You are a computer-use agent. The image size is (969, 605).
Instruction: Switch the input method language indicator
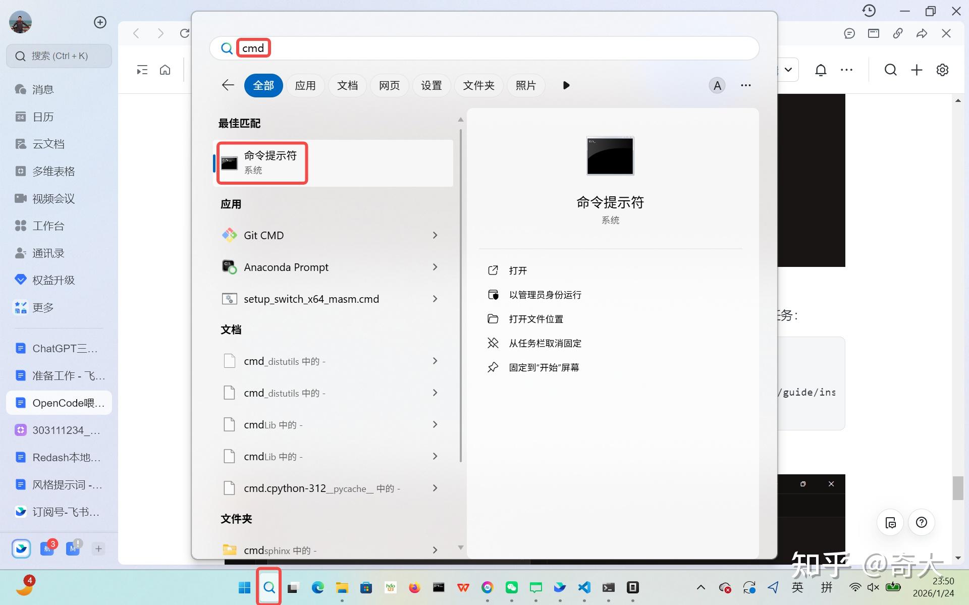[x=798, y=587]
